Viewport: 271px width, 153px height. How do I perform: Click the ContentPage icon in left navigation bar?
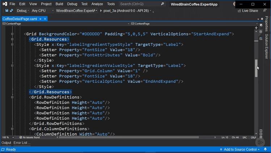point(4,23)
